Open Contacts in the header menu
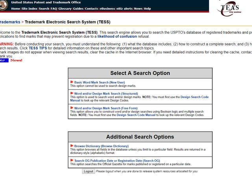Image resolution: width=252 pixels, height=177 pixels. click(x=91, y=9)
